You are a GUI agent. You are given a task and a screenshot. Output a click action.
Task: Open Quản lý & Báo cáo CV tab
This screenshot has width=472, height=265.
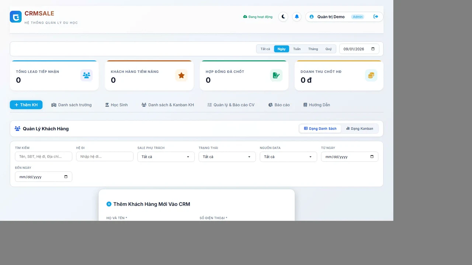pyautogui.click(x=231, y=105)
